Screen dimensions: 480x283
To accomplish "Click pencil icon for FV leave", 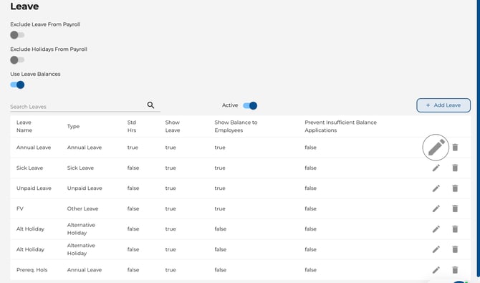I will tap(436, 208).
